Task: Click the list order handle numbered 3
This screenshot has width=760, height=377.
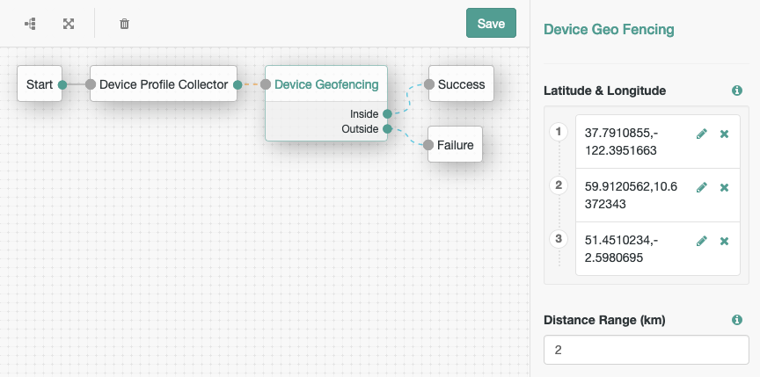Action: click(559, 238)
